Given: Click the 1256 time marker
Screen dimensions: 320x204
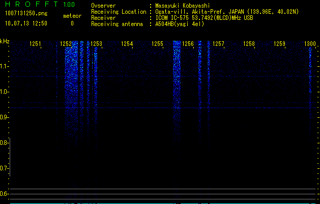Looking at the screenshot, I should 188,44.
